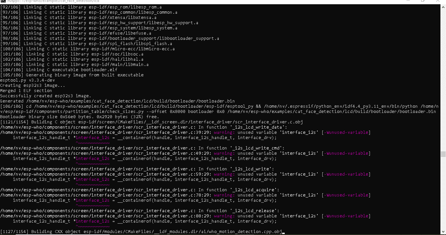
Task: Click the '_i2s_lcd_acquire' function name text
Action: tap(254, 190)
